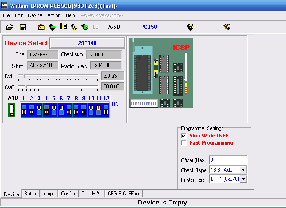Viewport: 286px width, 208px height.
Task: Click the Save floppy disk icon
Action: [x=23, y=27]
